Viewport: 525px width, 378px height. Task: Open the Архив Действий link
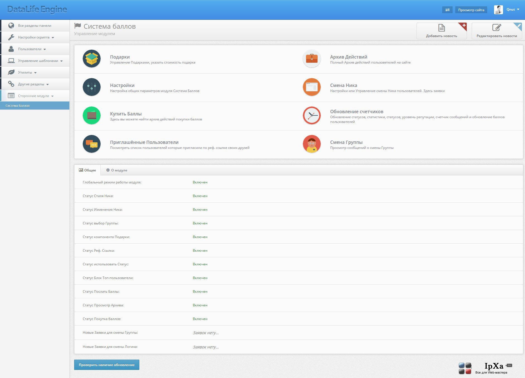coord(349,57)
